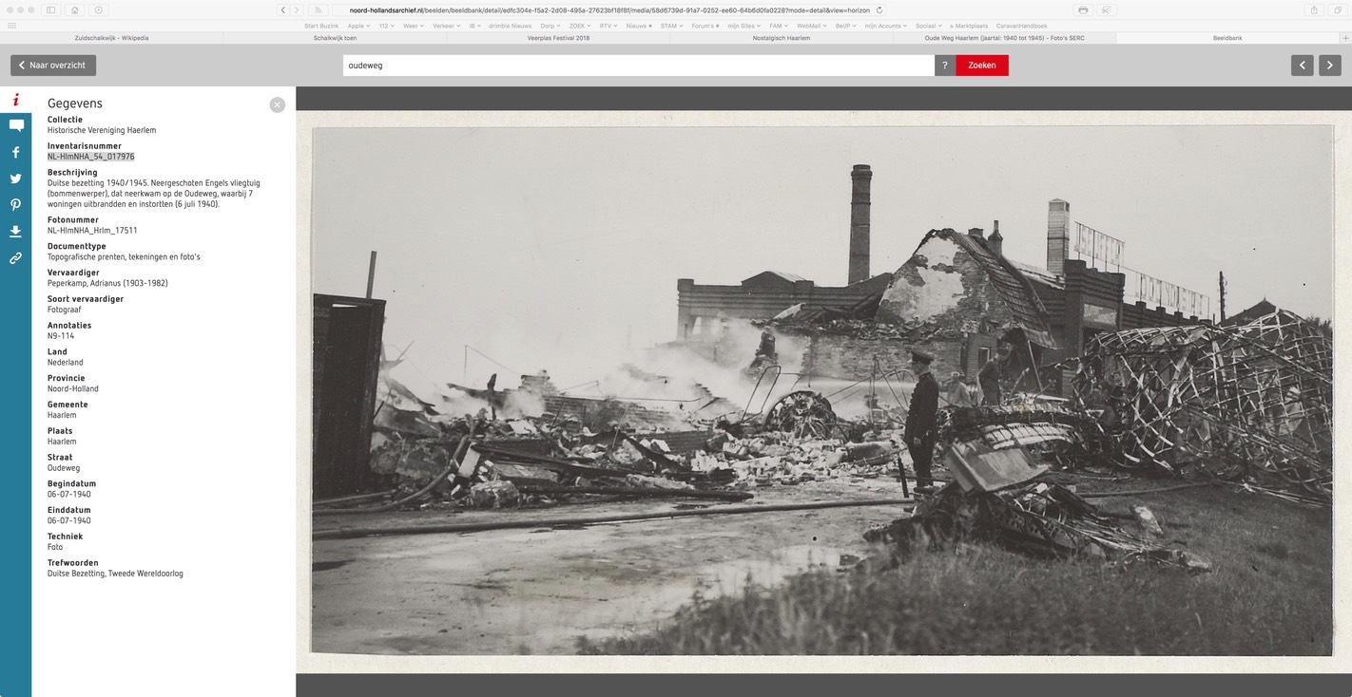The height and width of the screenshot is (697, 1352).
Task: Go to the previous image result
Action: 1302,66
